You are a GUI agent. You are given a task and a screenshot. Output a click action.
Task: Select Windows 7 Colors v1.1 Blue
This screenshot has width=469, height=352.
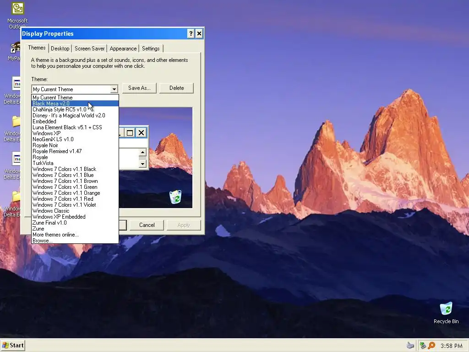pos(75,175)
